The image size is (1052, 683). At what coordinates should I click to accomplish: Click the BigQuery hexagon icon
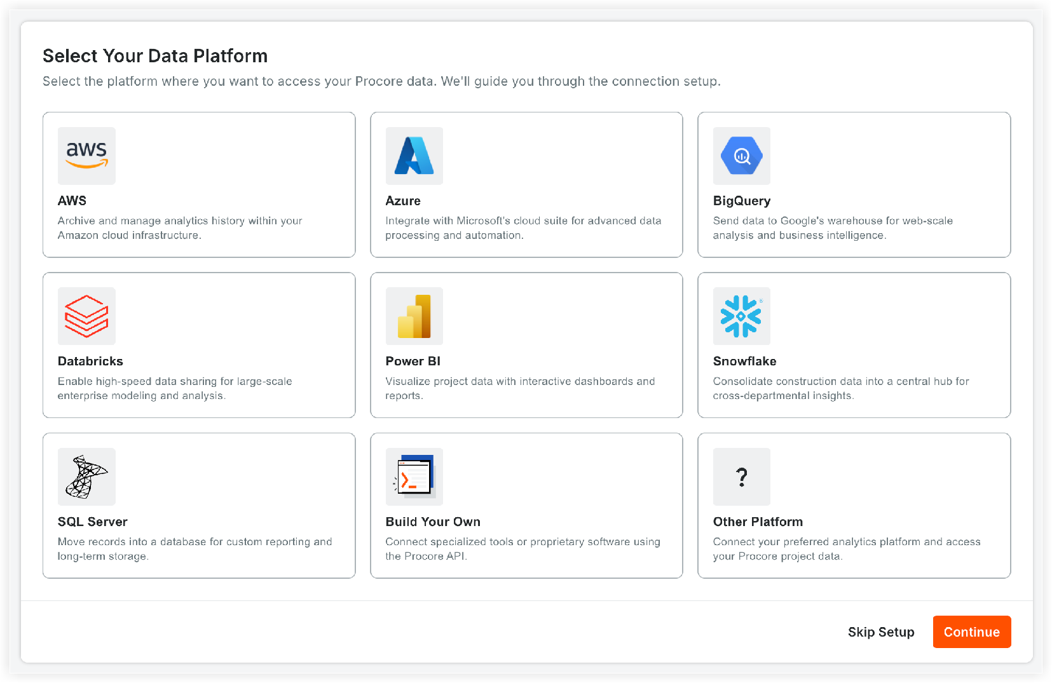[x=741, y=156]
